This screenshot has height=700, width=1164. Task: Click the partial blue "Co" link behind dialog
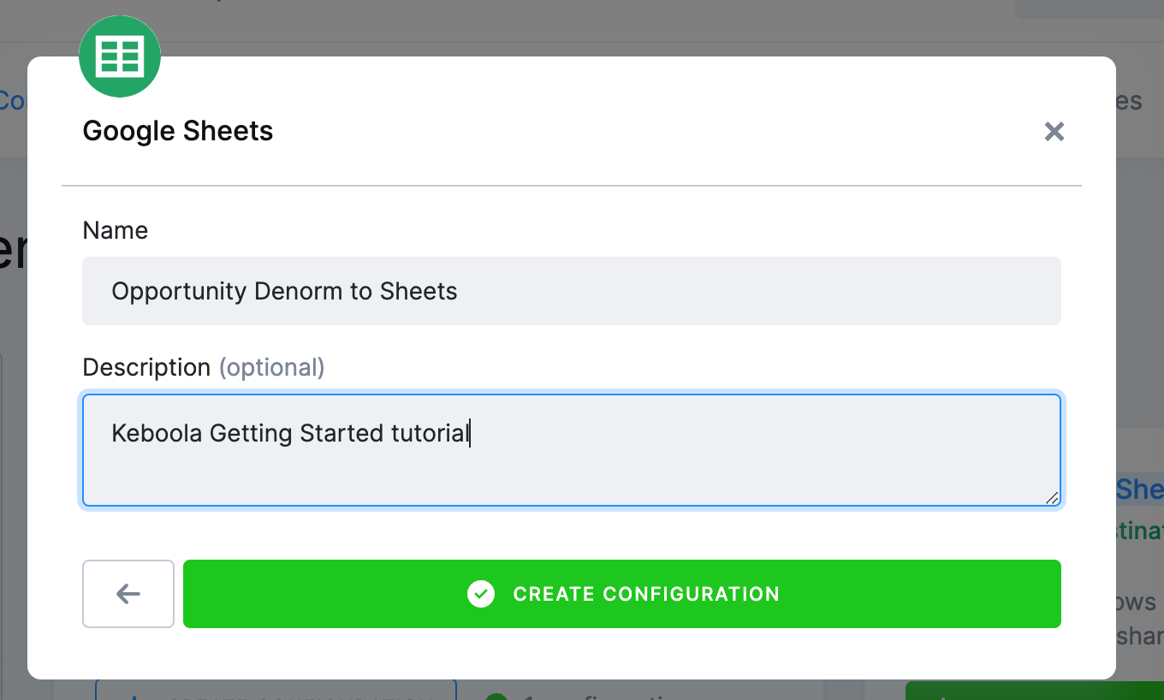pyautogui.click(x=13, y=101)
